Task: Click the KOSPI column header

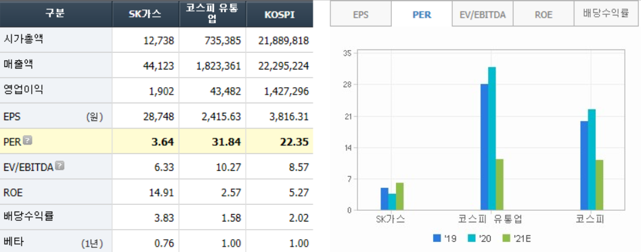Action: (x=280, y=14)
